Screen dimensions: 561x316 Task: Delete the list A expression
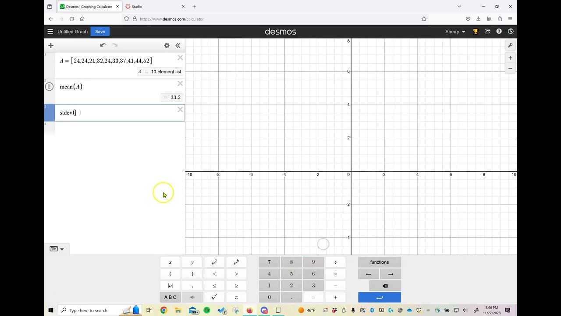(x=180, y=57)
